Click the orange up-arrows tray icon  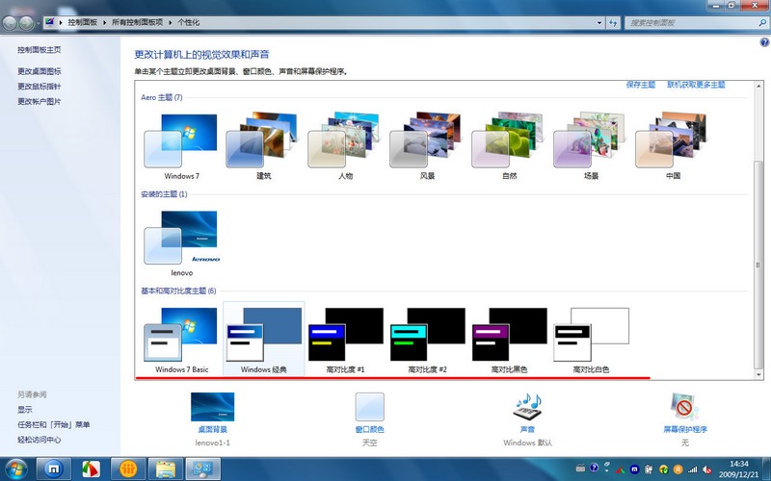(x=678, y=469)
